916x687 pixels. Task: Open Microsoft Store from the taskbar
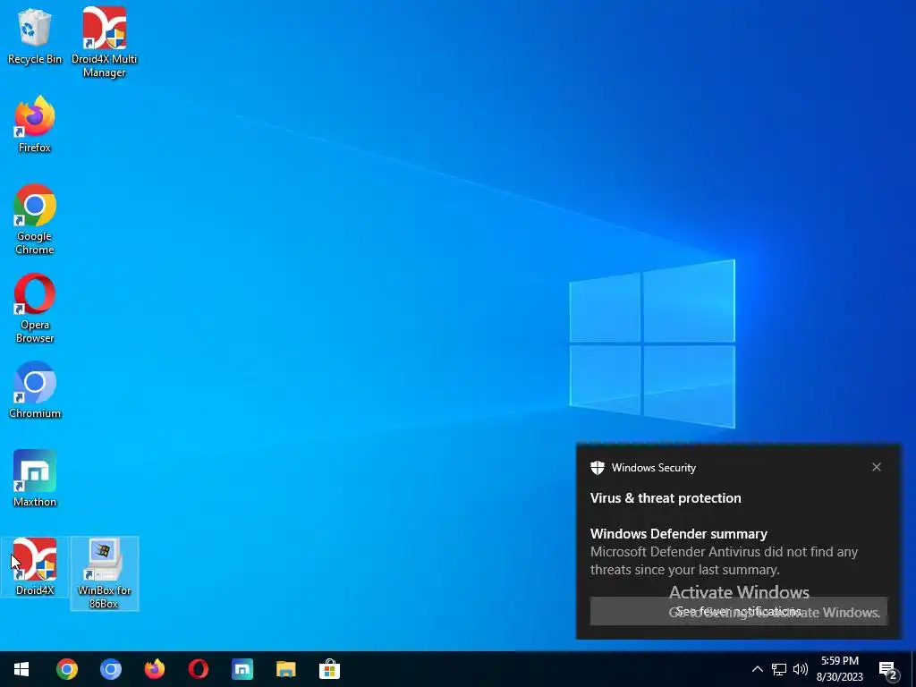[329, 669]
